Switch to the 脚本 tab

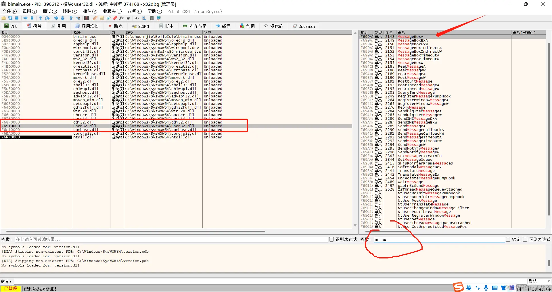166,26
